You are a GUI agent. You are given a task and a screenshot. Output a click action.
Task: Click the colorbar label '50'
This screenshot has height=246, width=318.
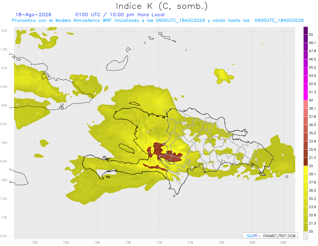point(311,34)
